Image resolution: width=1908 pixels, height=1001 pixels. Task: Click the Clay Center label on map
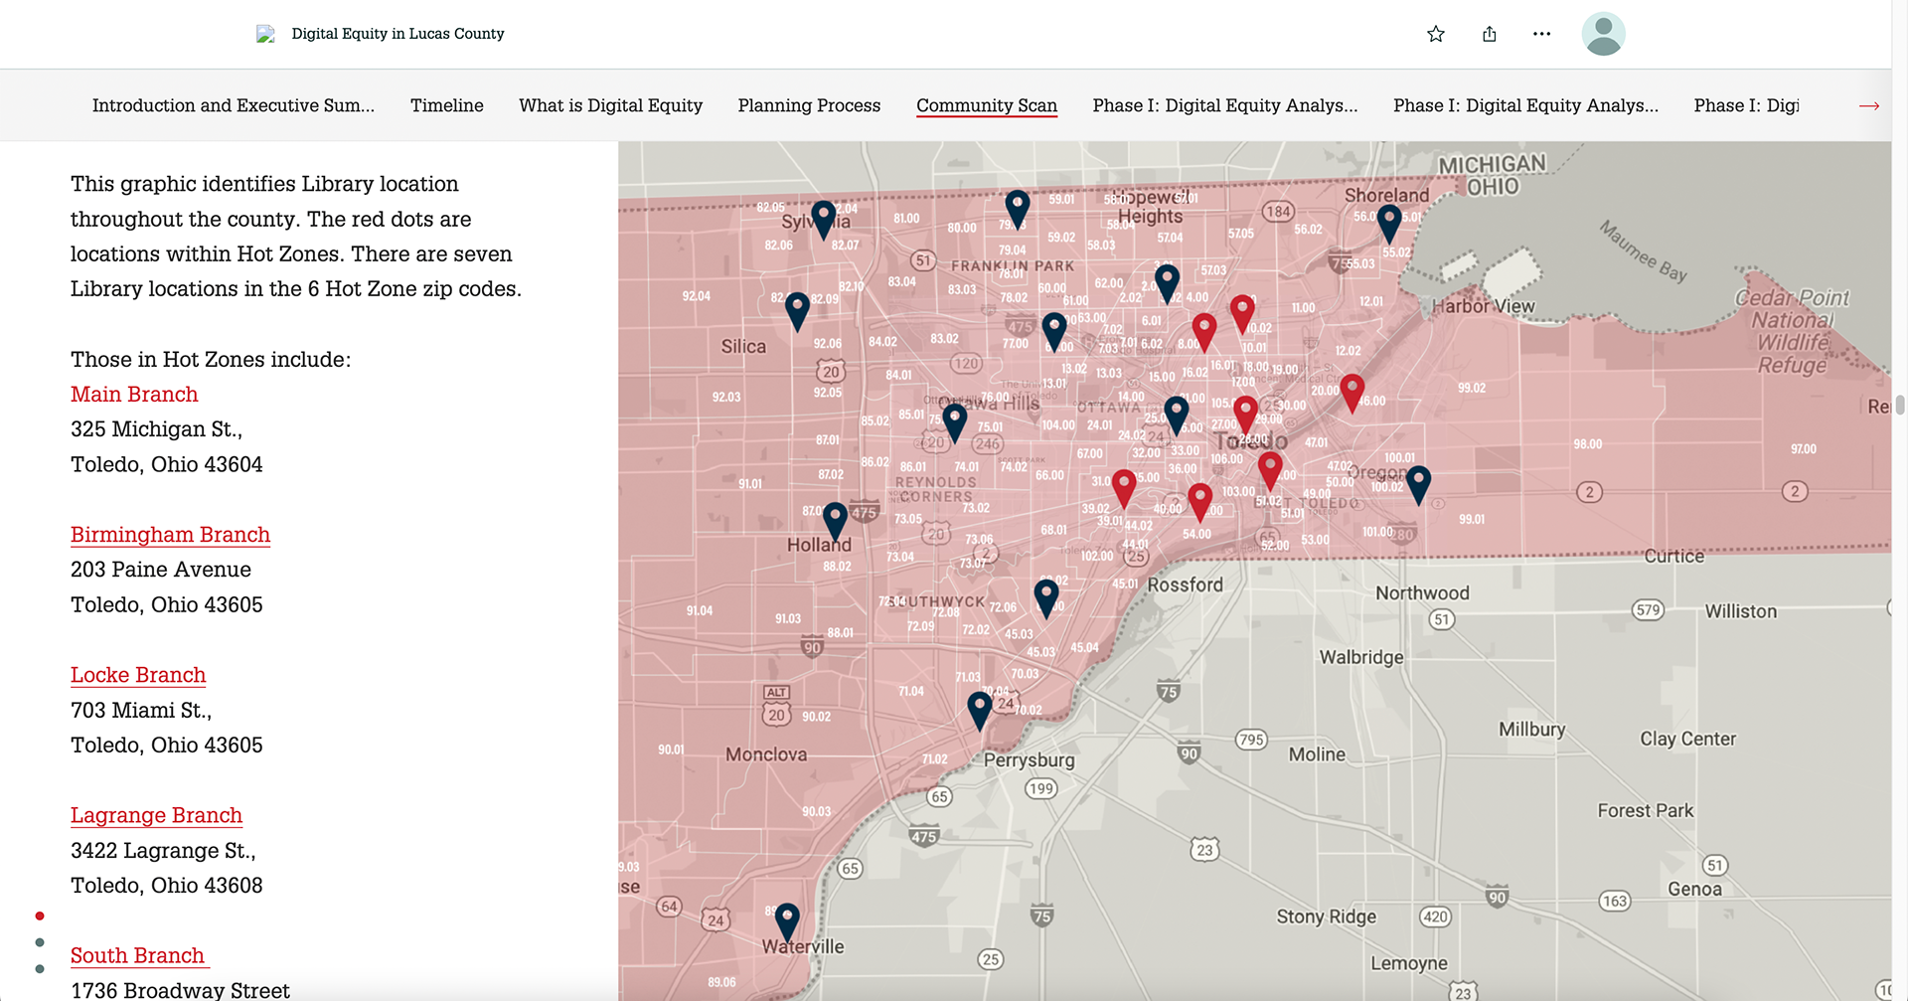coord(1687,740)
